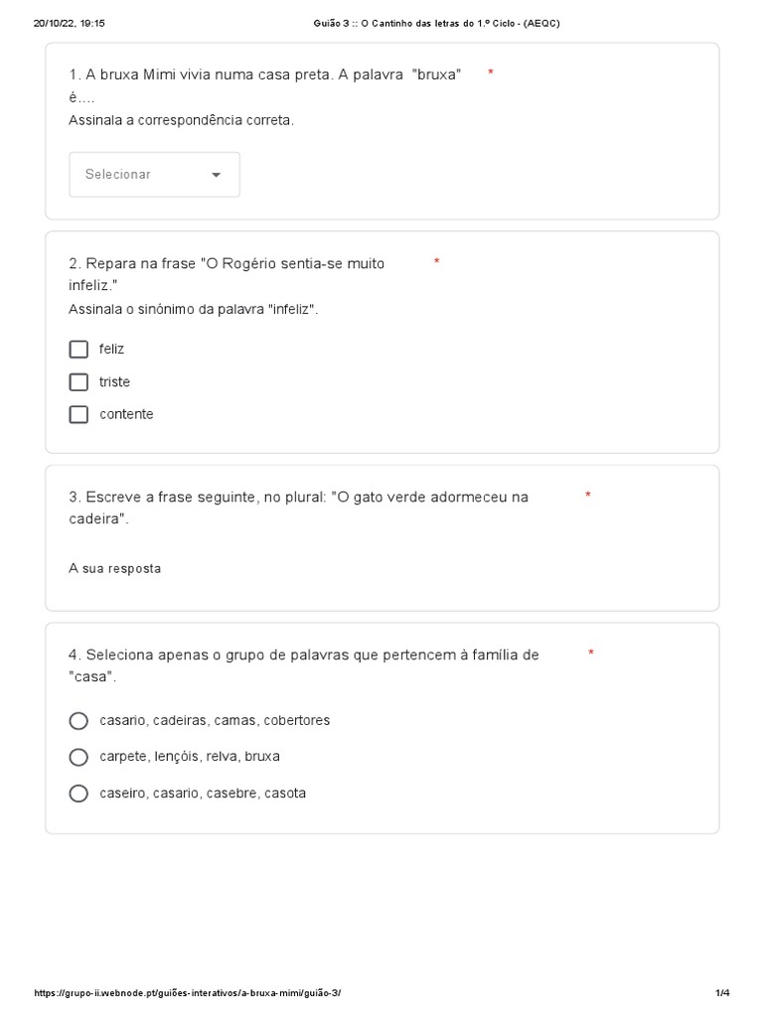This screenshot has width=763, height=1017.
Task: Pick 'caseiro, casario, casebre, casota' option
Action: coord(78,794)
